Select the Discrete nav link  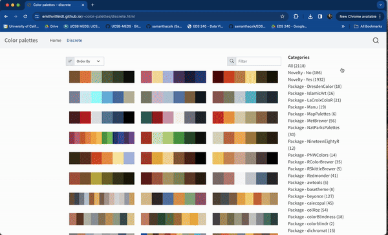74,40
